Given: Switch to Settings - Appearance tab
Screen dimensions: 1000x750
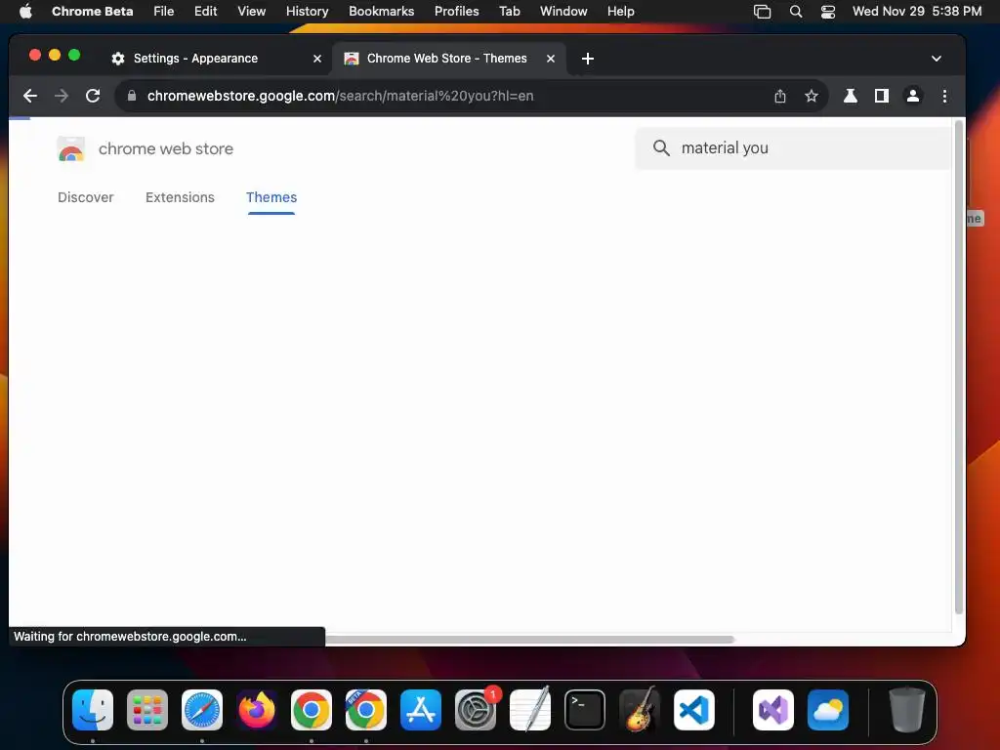Looking at the screenshot, I should tap(216, 59).
